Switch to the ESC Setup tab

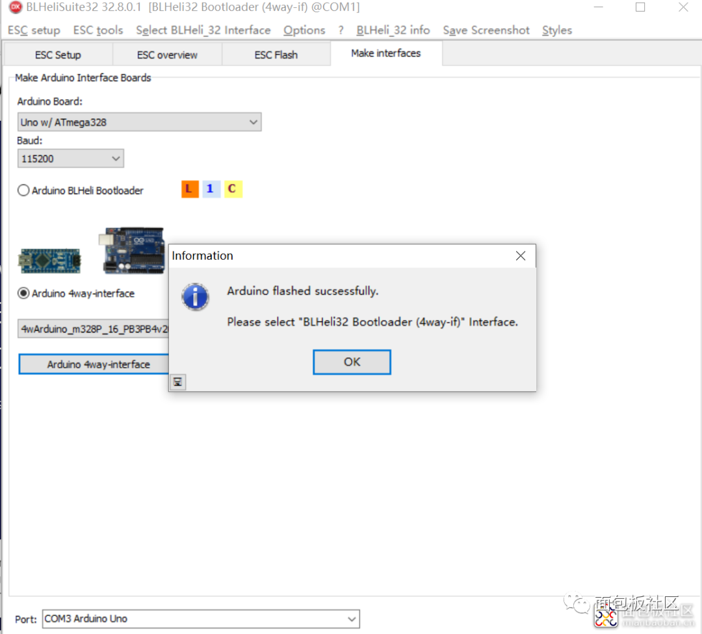tap(58, 55)
